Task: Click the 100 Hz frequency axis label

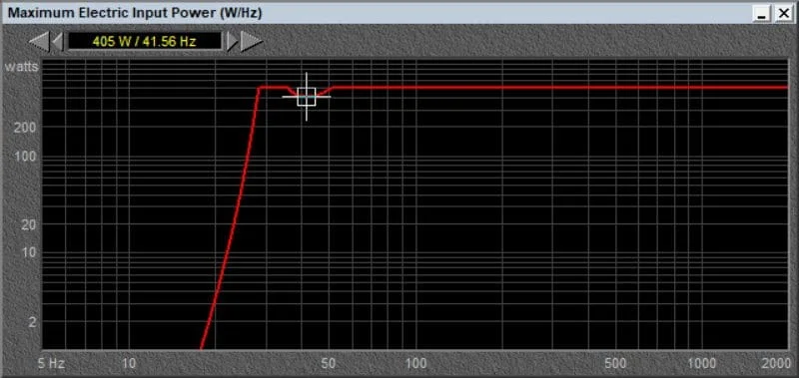Action: click(416, 364)
